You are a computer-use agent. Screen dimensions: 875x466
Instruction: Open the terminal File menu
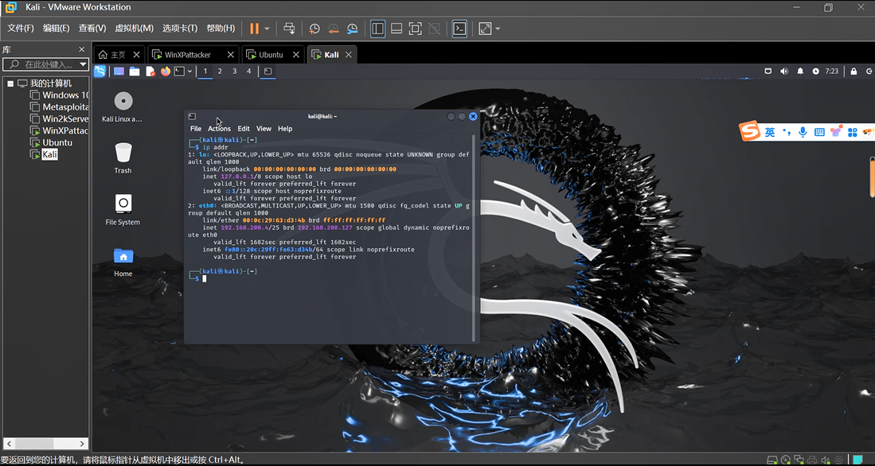tap(196, 129)
